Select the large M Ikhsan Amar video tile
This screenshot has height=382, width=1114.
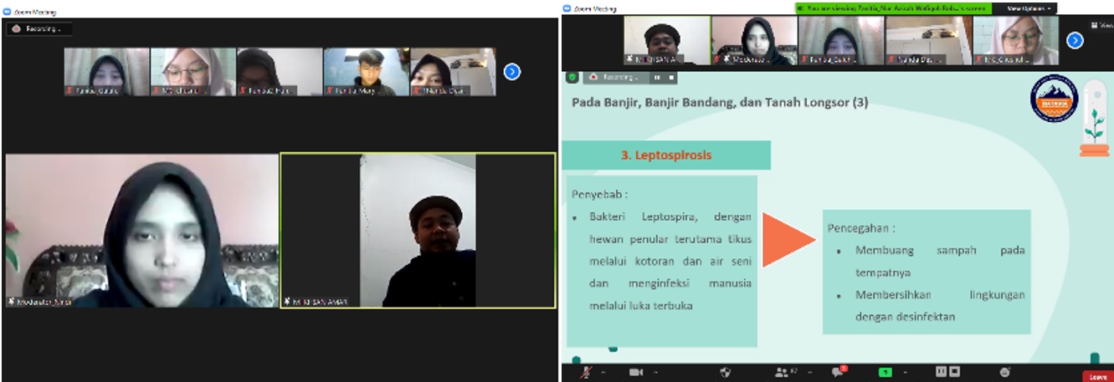[418, 230]
